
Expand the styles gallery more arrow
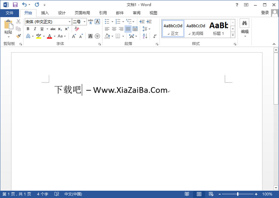[233, 35]
